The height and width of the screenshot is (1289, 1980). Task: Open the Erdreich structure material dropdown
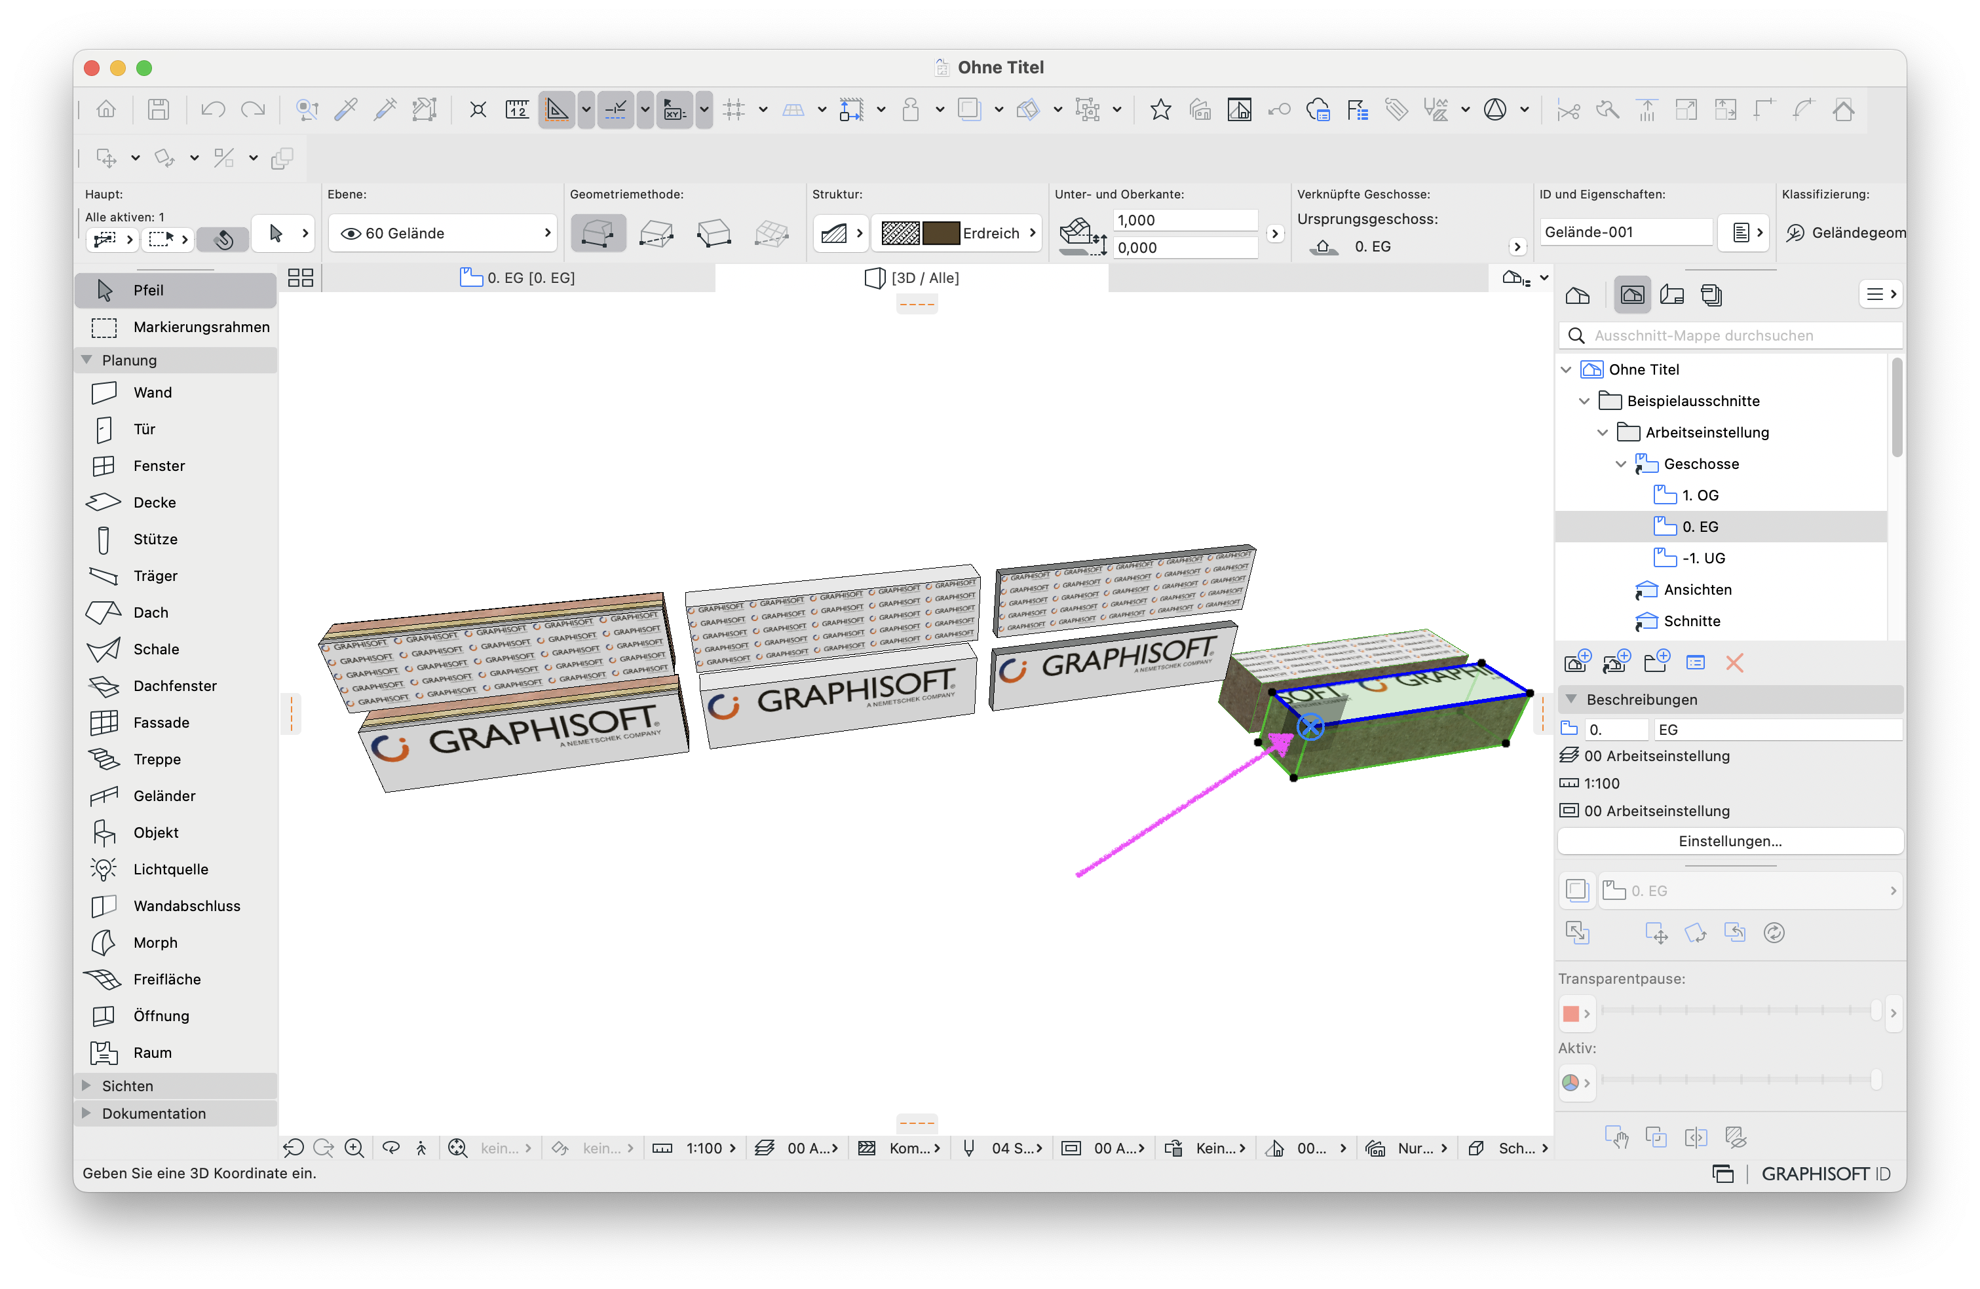956,234
